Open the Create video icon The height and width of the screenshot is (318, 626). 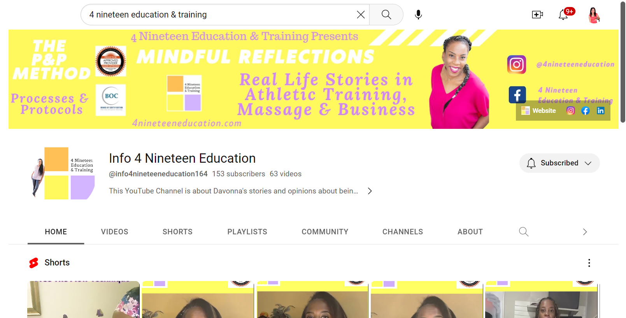[x=537, y=15]
